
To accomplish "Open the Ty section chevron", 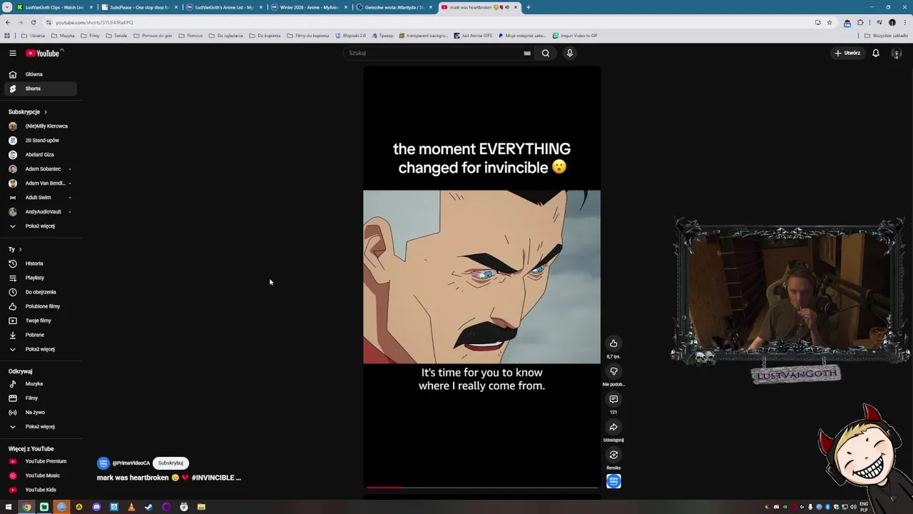I will (20, 249).
